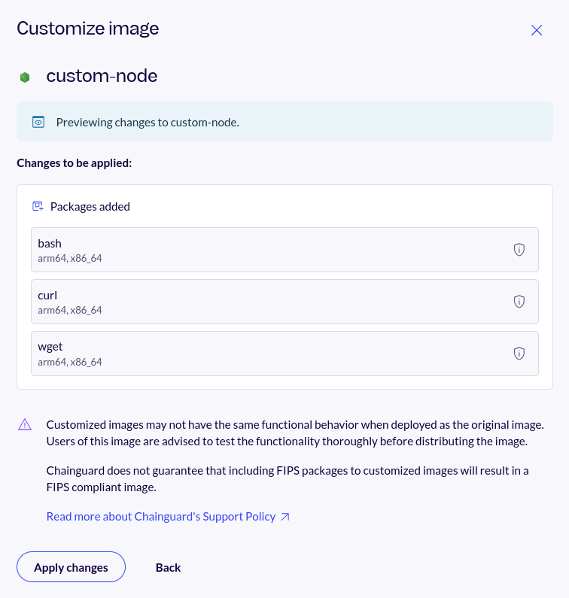Click the custom-node image title
This screenshot has height=598, width=569.
tap(102, 76)
